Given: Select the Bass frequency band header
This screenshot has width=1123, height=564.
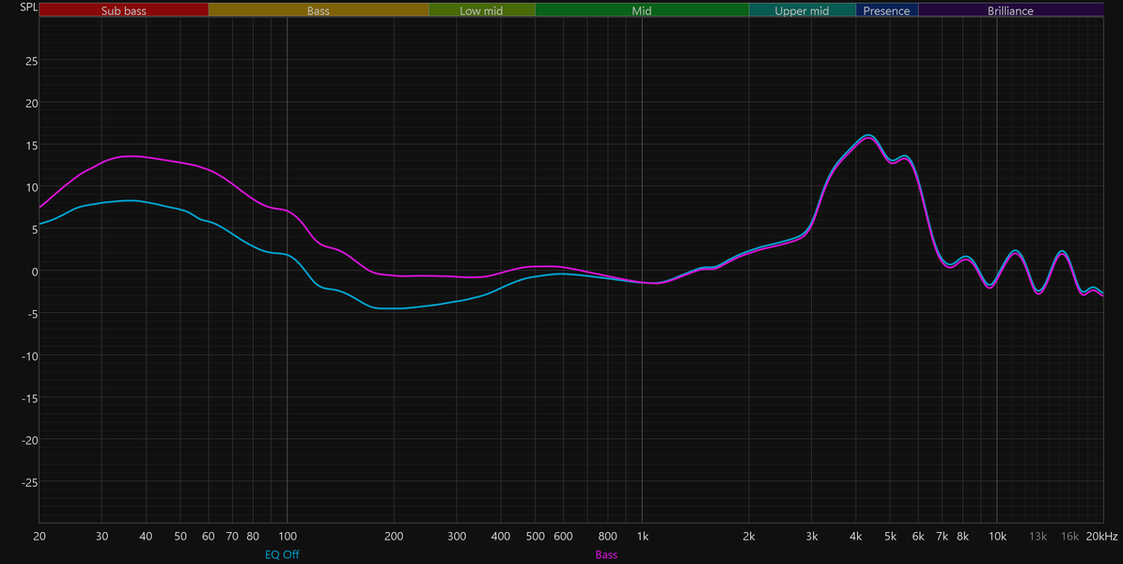Looking at the screenshot, I should click(x=319, y=10).
